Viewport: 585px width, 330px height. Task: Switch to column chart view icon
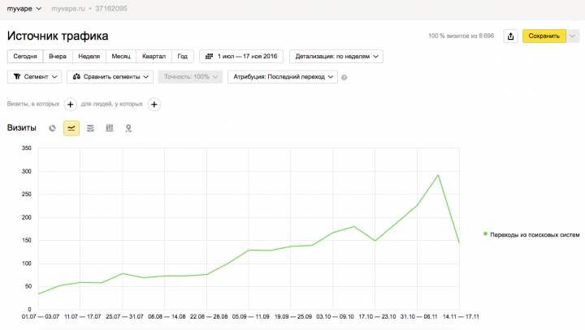110,128
